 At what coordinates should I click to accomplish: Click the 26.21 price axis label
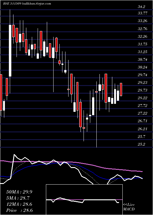point(143,129)
